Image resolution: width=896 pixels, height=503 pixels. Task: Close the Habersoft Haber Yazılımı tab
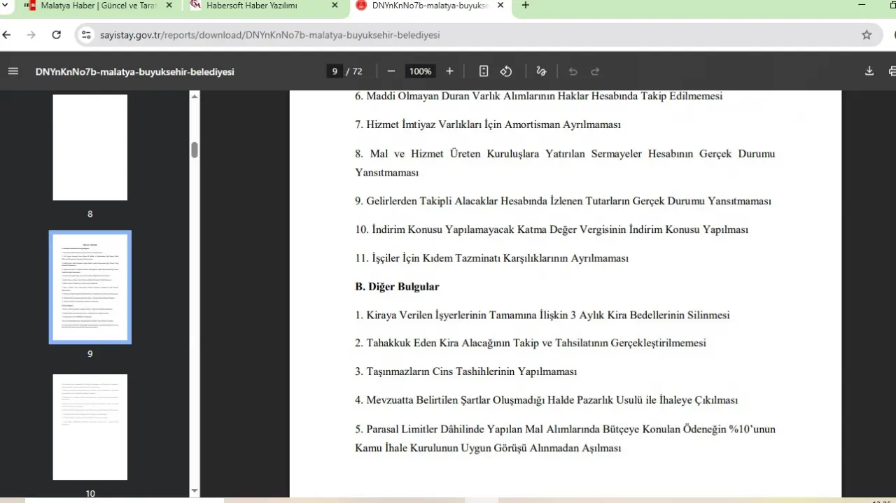[x=335, y=6]
